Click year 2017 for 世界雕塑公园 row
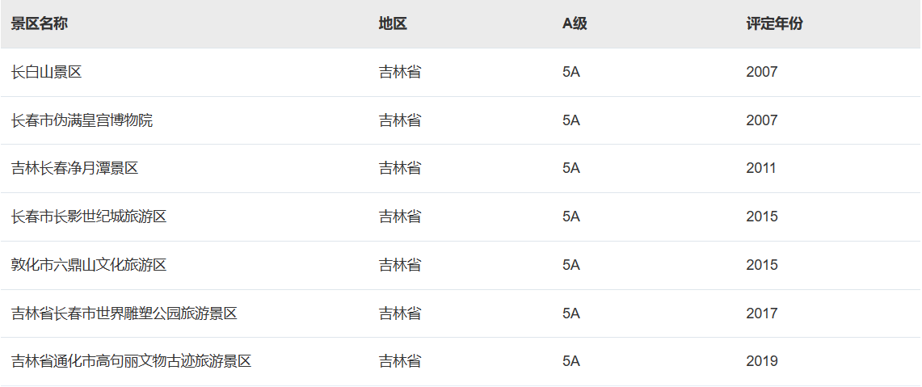The image size is (922, 387). pyautogui.click(x=762, y=313)
